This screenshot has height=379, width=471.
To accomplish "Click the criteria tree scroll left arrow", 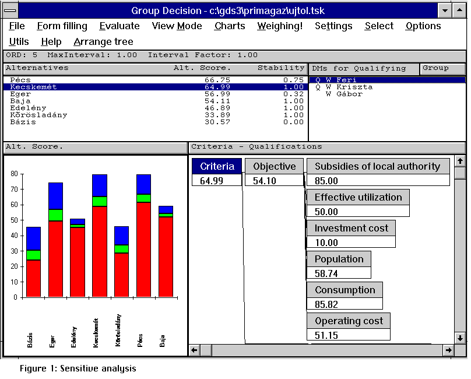I will 194,350.
